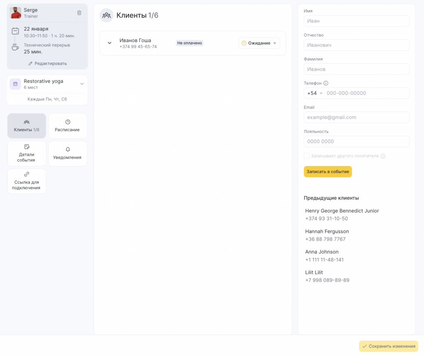Click the trash icon next to Serge
Viewport: 424px width, 355px height.
tap(79, 13)
